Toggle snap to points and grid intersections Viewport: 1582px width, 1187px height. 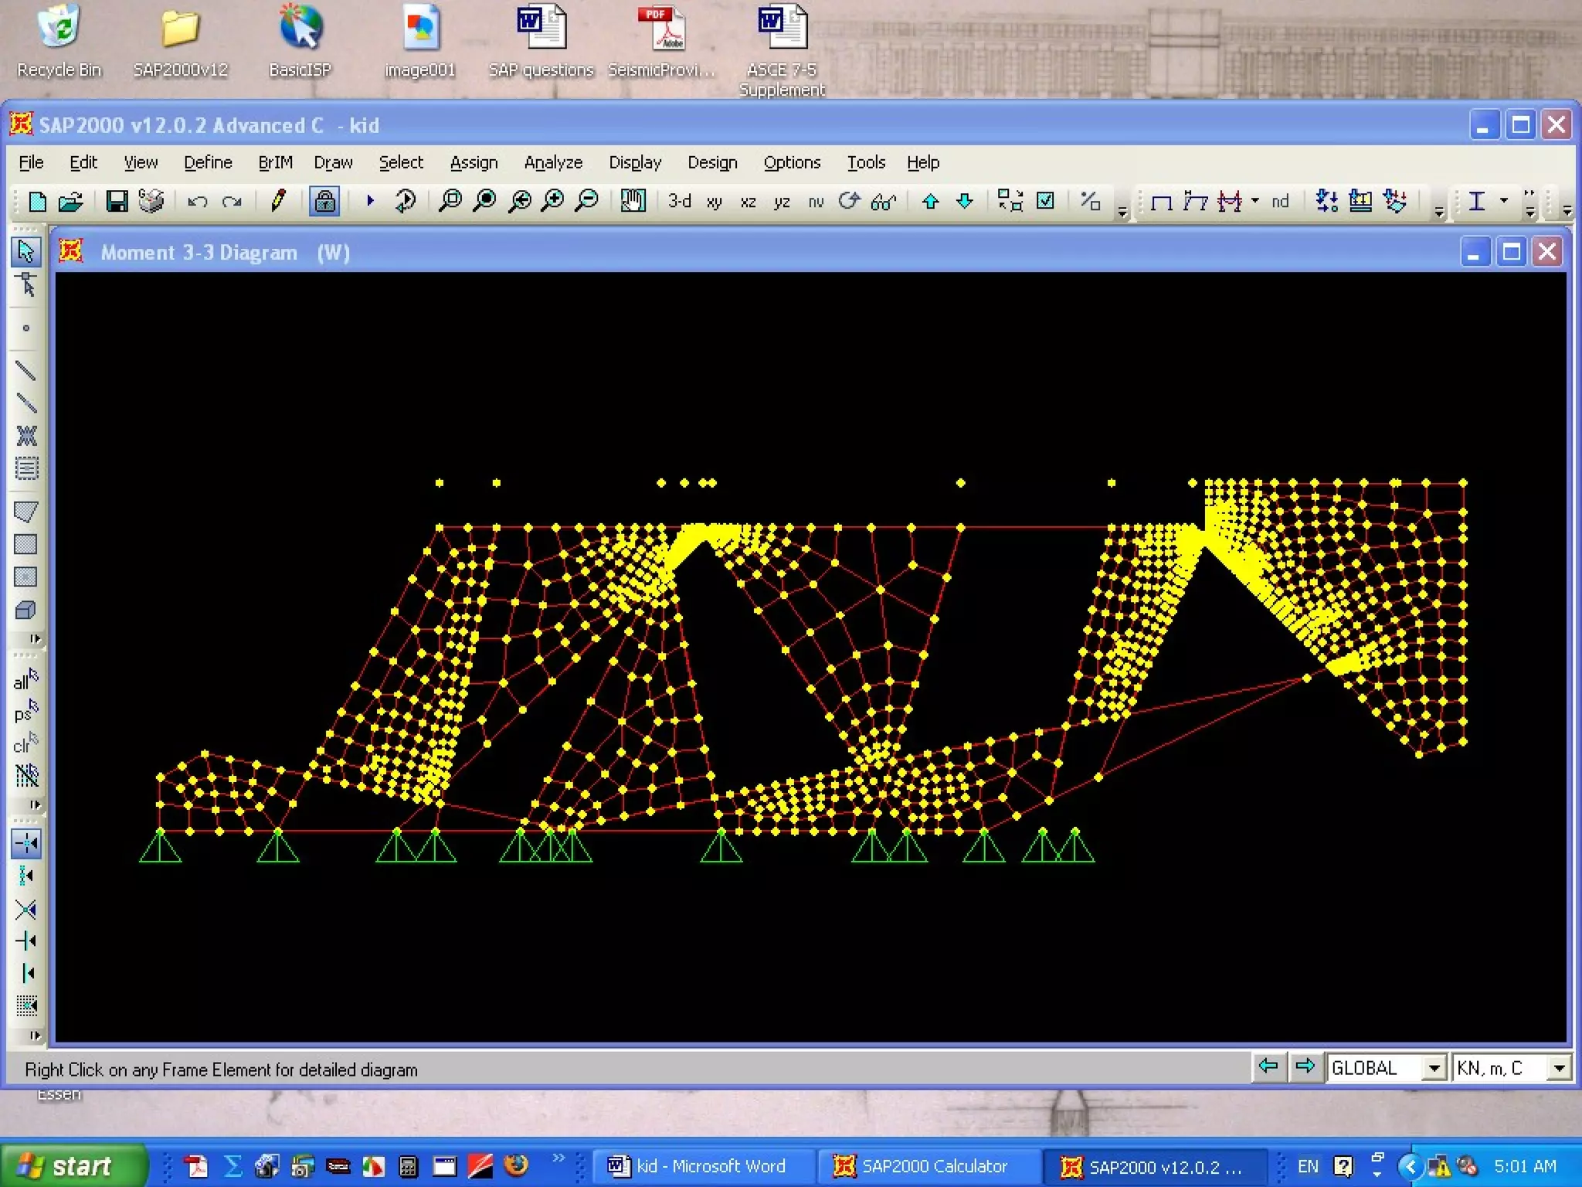click(x=25, y=843)
